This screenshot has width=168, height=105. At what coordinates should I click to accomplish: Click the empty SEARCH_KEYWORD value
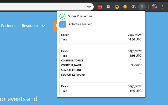pos(140,74)
